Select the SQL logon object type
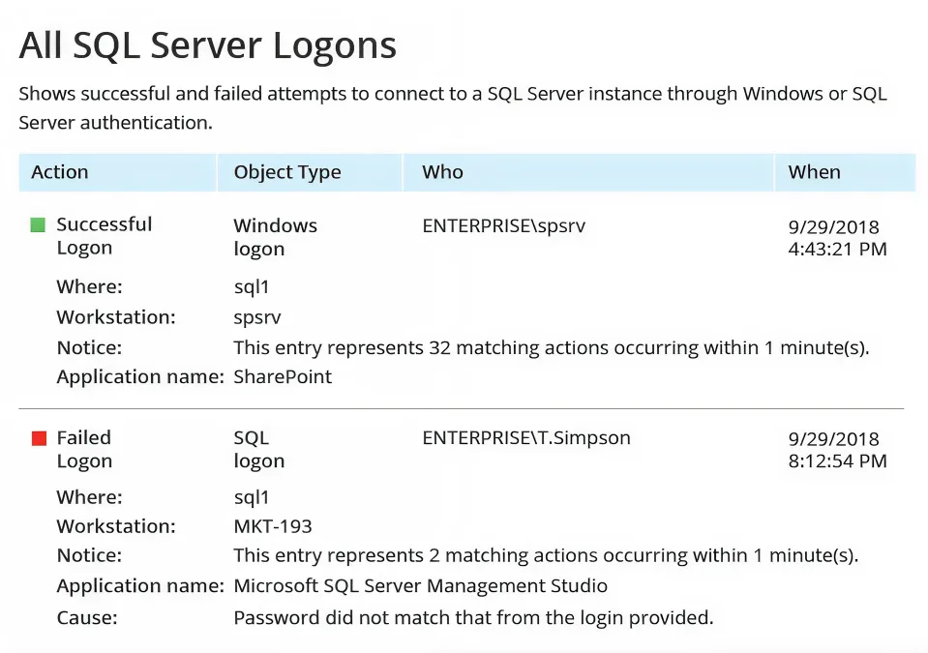The height and width of the screenshot is (653, 928). pyautogui.click(x=259, y=450)
